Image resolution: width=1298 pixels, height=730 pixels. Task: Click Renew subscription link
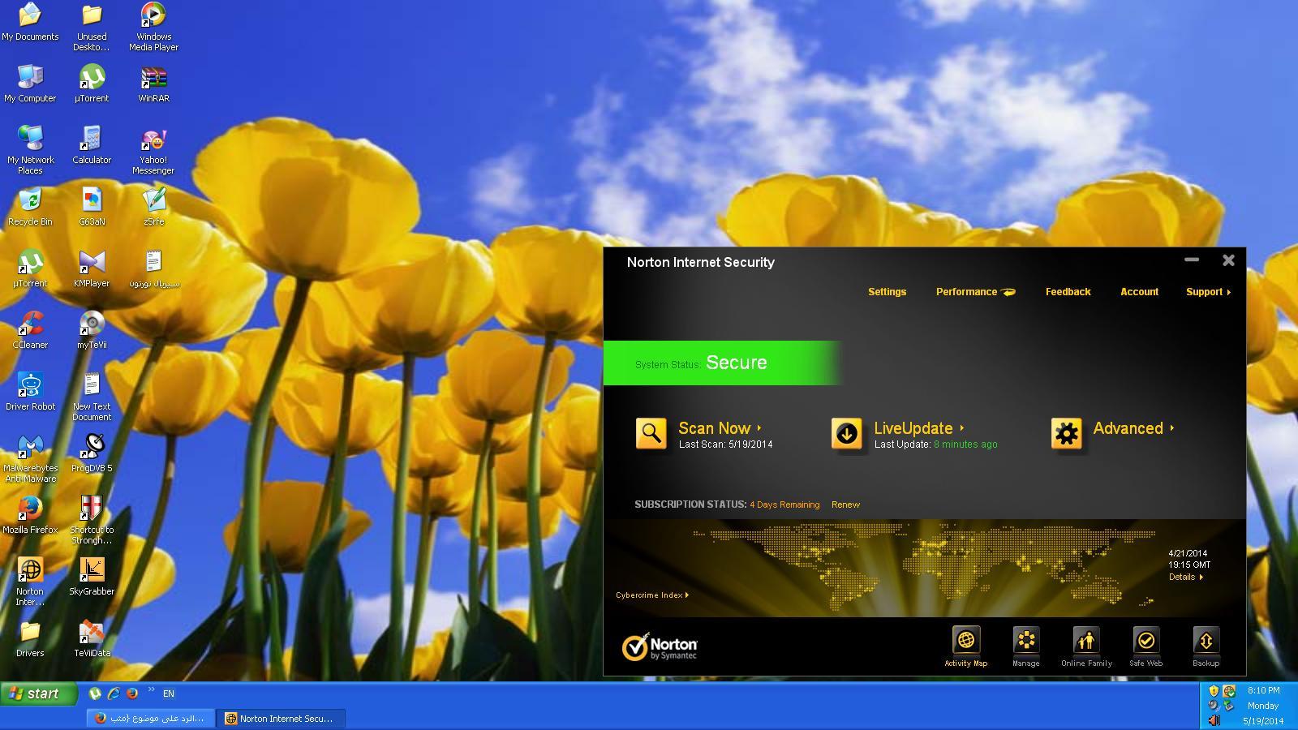pos(845,505)
